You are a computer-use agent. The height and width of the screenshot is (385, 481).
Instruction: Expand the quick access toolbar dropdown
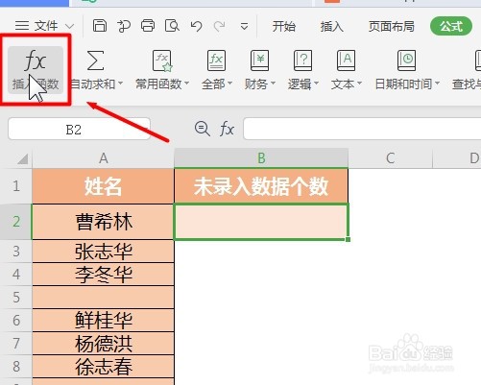pos(244,26)
